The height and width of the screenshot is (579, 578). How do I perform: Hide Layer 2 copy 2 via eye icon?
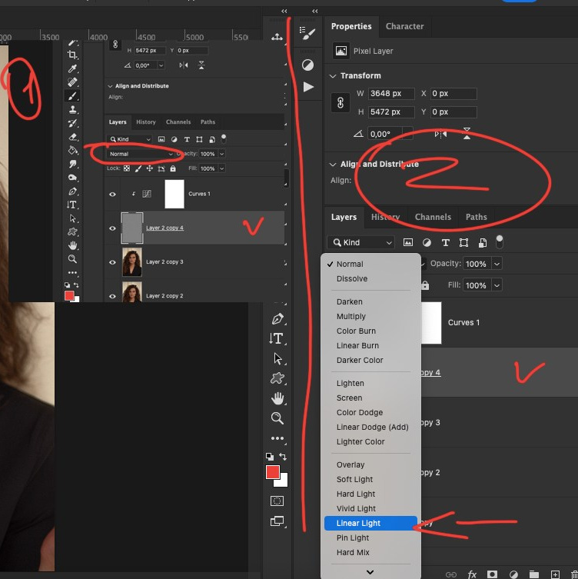click(x=112, y=296)
